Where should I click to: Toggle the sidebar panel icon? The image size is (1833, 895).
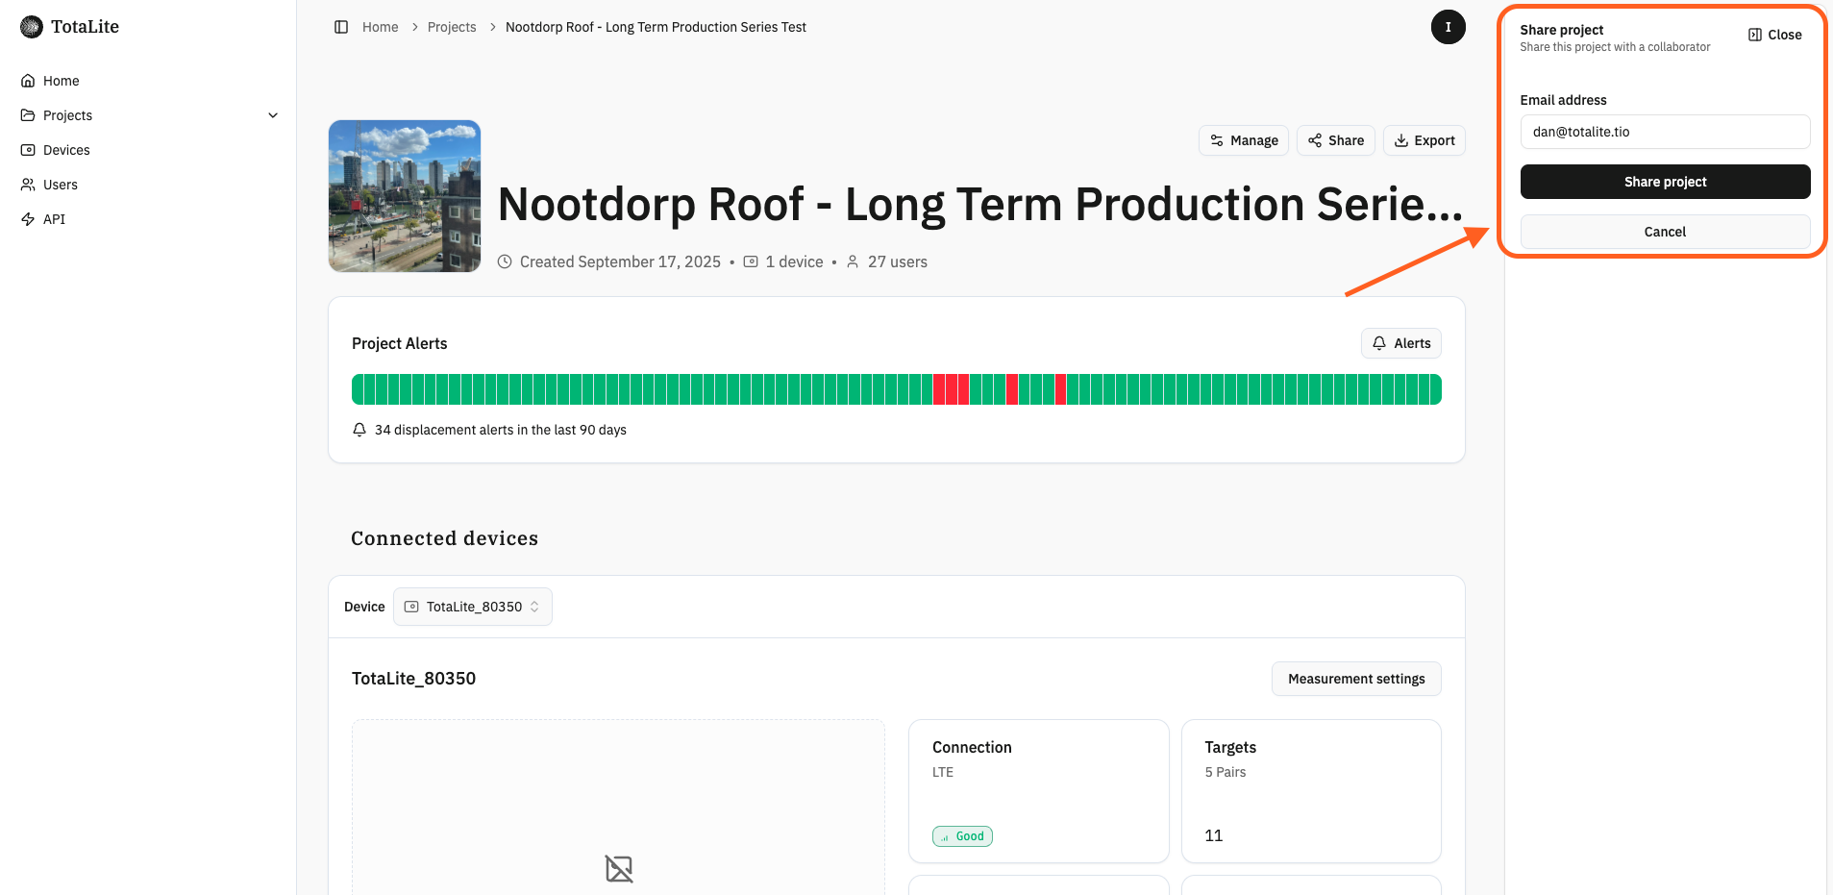[x=341, y=27]
